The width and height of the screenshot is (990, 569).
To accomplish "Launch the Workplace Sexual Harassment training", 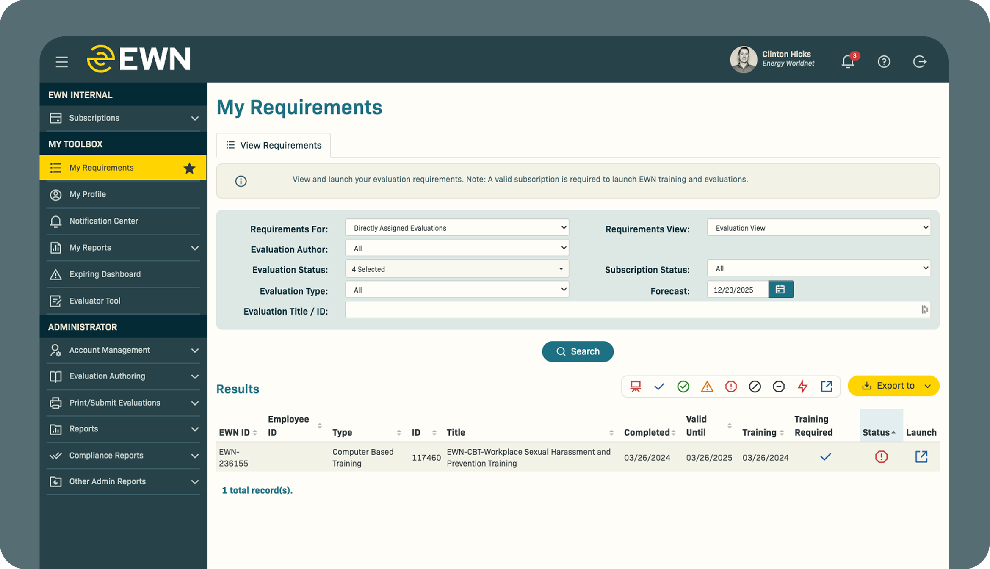I will 921,457.
